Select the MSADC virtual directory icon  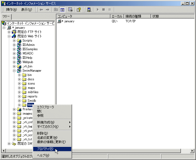[19, 53]
